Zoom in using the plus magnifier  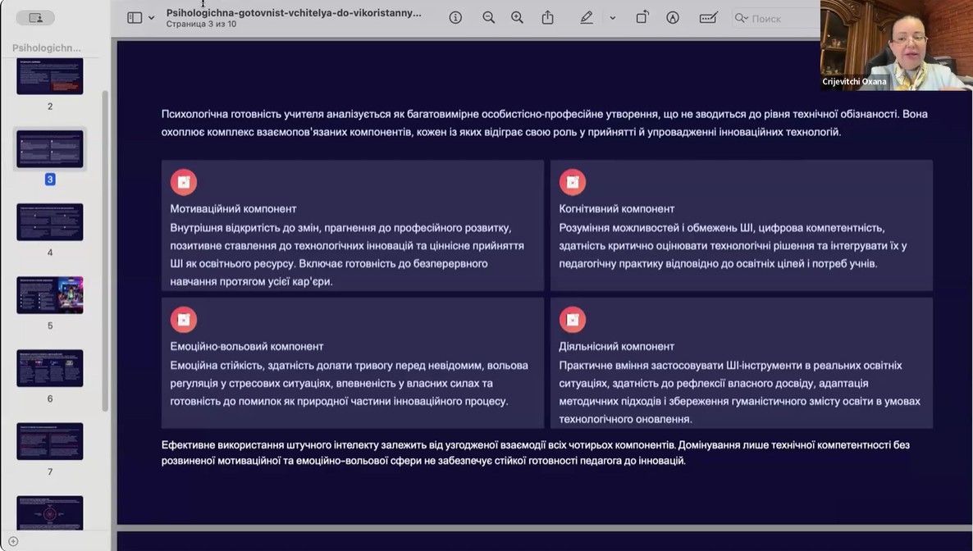pos(517,17)
